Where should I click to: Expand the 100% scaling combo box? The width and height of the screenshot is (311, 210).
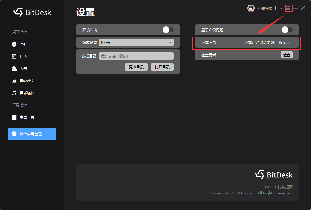136,42
